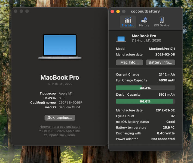Open the Нормативна сертифікація link
The image size is (193, 163).
coord(60,127)
